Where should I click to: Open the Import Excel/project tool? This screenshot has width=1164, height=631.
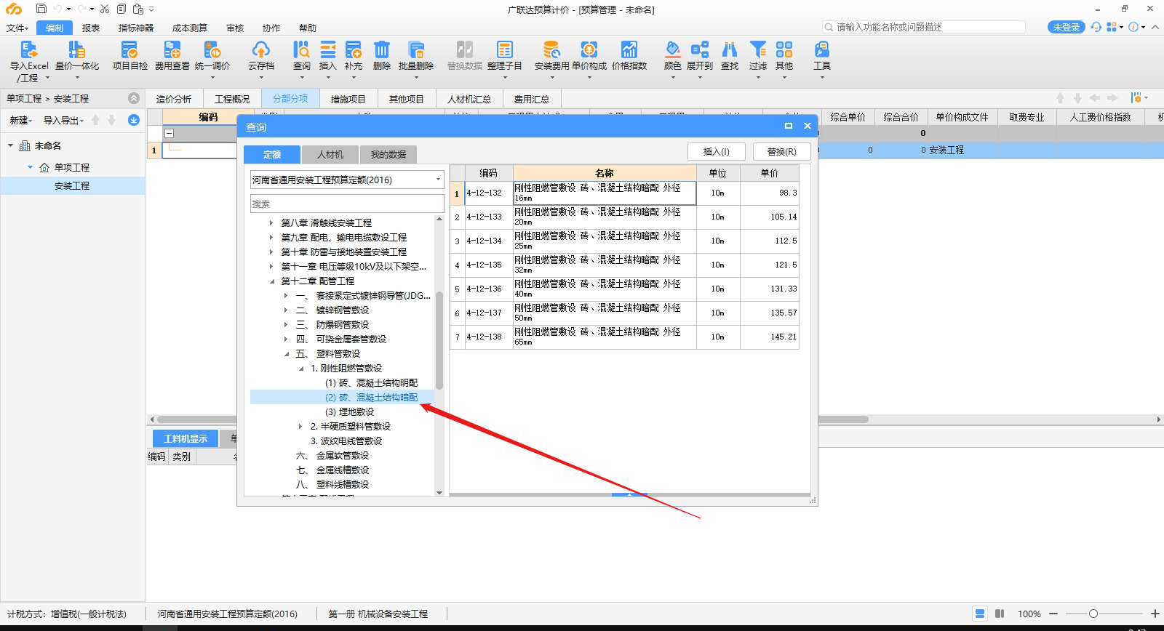(x=28, y=60)
